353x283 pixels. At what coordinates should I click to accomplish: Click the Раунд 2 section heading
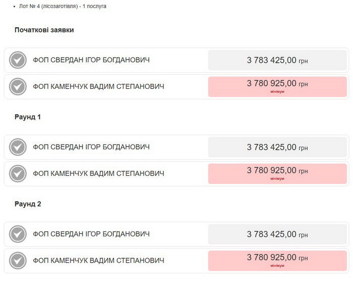(28, 204)
